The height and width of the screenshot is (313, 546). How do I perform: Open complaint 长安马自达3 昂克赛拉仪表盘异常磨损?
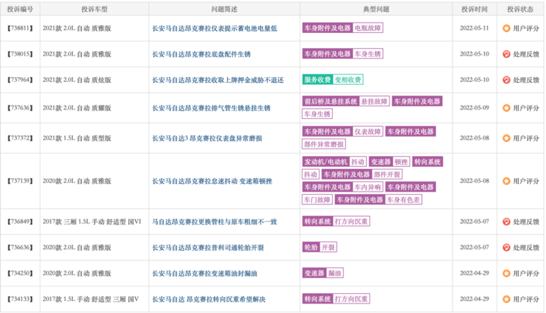[207, 139]
